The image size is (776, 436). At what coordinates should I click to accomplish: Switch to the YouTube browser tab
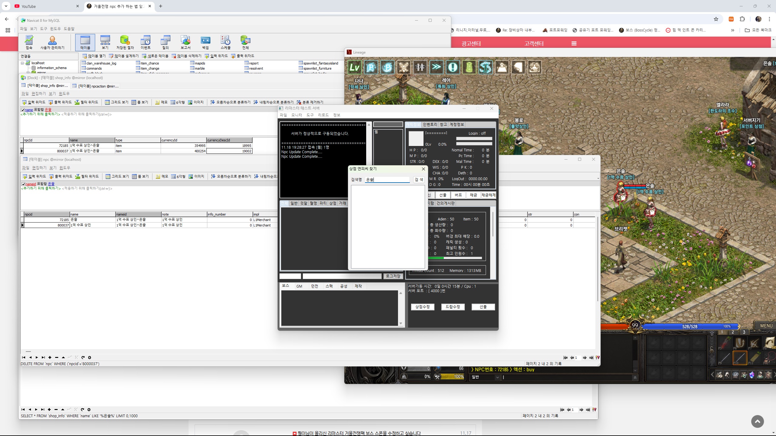[46, 6]
